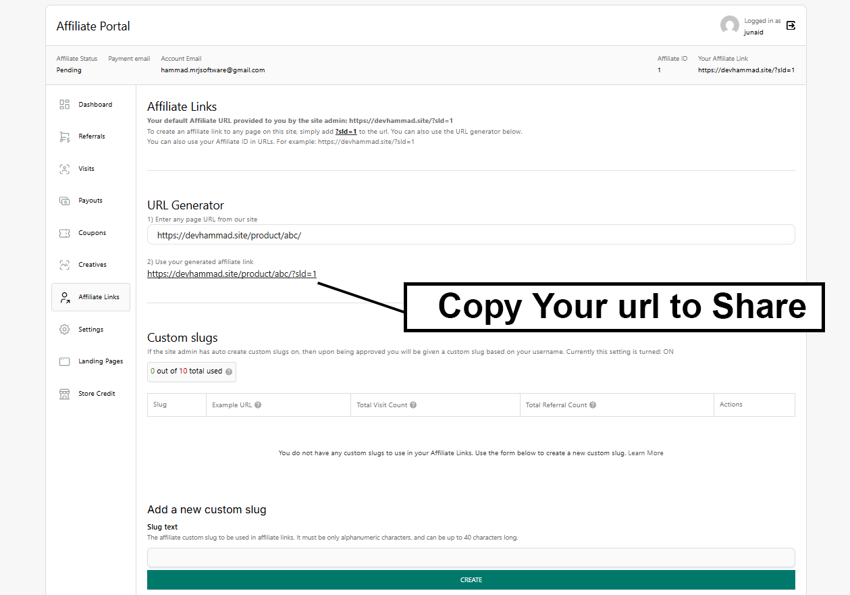This screenshot has height=595, width=850.
Task: Click help icon beside Total Referral Count
Action: point(593,405)
